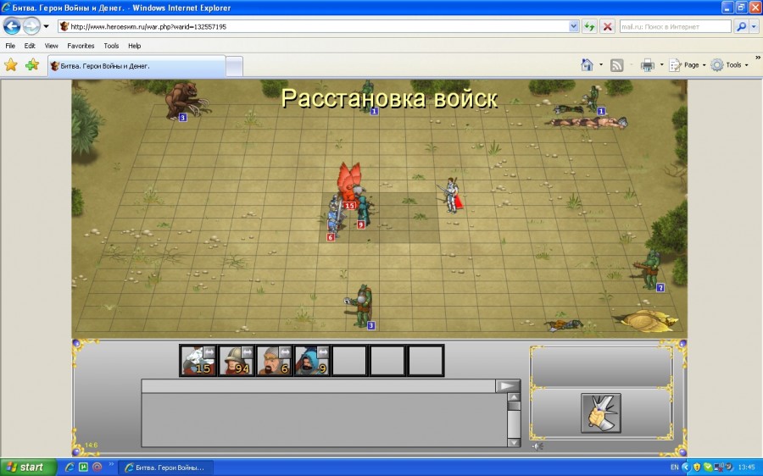
Task: Mute the game sound speaker icon
Action: 537,446
